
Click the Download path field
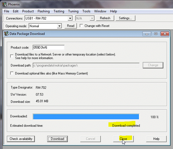click(86, 65)
